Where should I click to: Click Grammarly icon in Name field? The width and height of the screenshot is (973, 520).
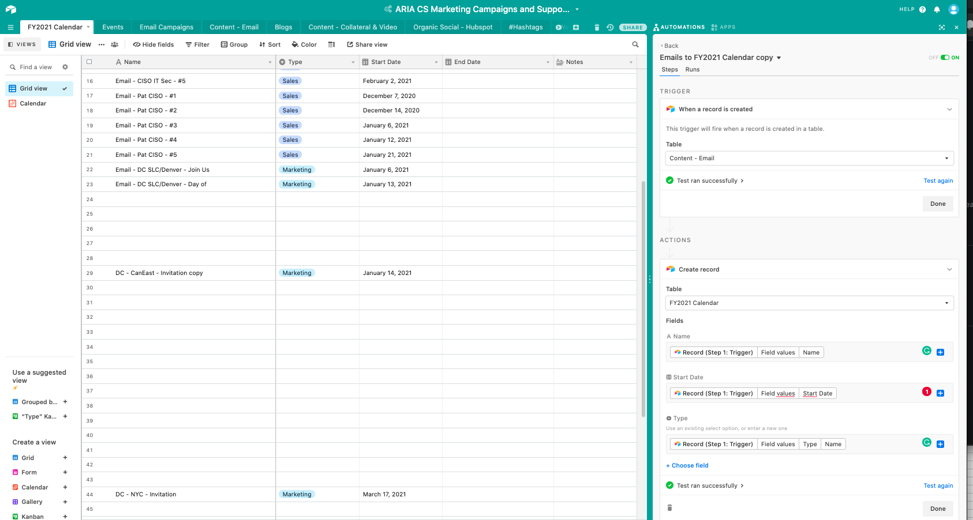click(927, 351)
